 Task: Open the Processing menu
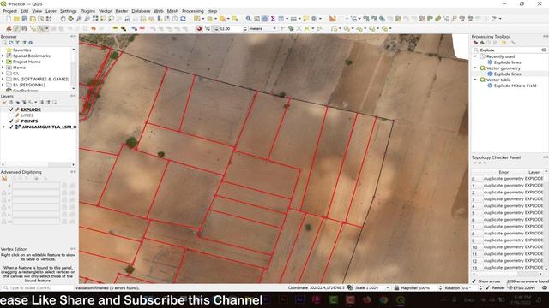[x=193, y=11]
